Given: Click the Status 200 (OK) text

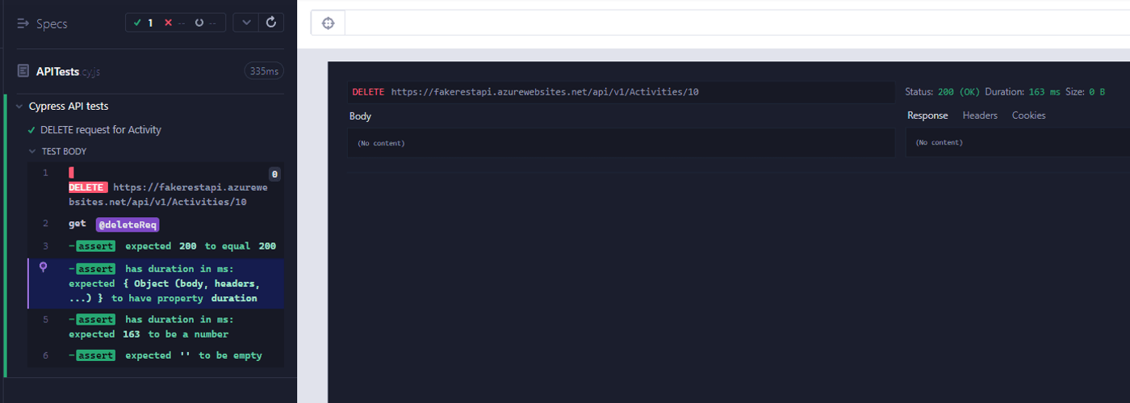Looking at the screenshot, I should [x=942, y=92].
